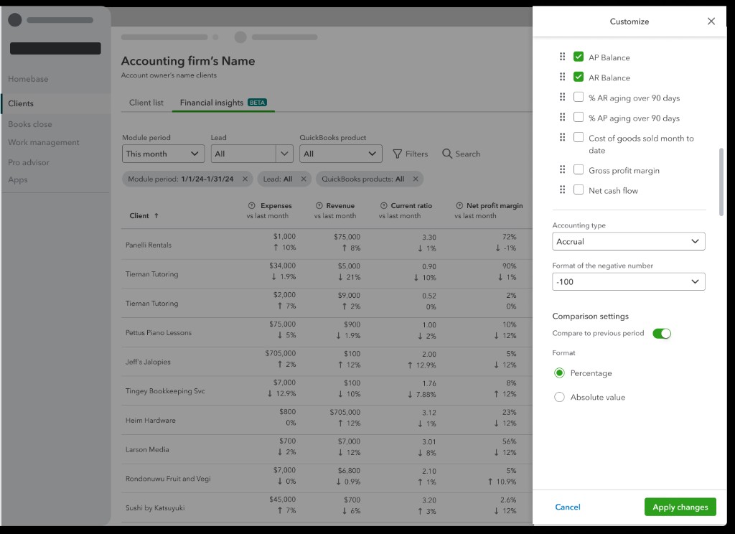Click the Filters button label
The image size is (735, 534).
[416, 154]
